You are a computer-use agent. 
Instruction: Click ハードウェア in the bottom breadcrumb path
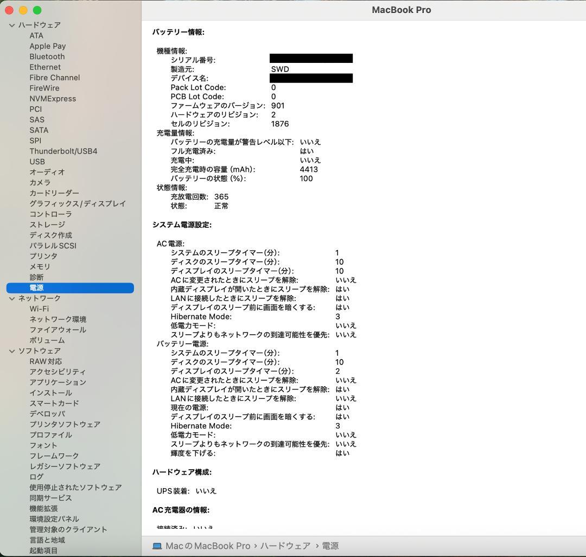pos(286,546)
